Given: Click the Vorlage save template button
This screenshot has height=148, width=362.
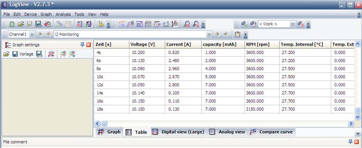Looking at the screenshot, I should (x=23, y=54).
